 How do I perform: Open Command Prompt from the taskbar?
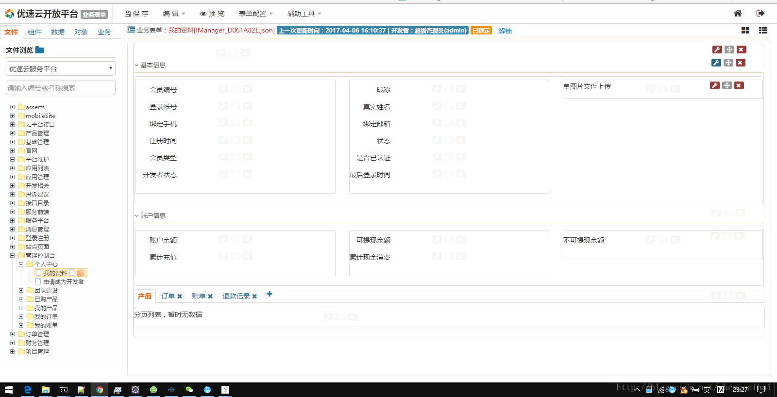coord(64,390)
